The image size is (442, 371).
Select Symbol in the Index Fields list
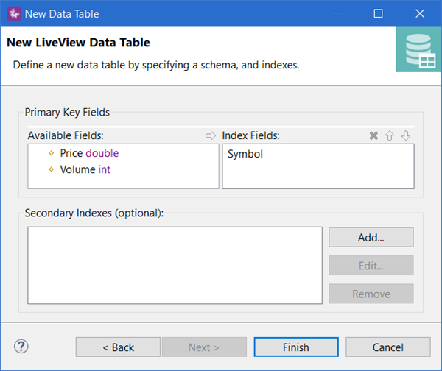point(245,154)
